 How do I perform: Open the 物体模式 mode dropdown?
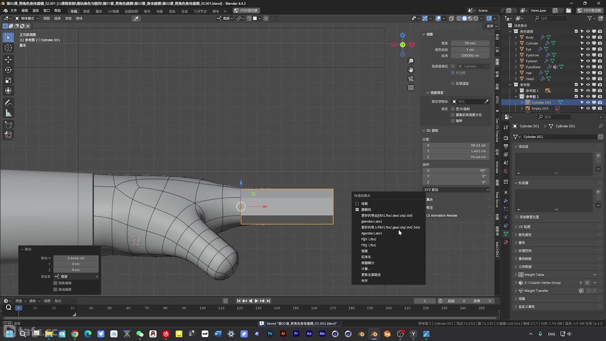click(x=27, y=19)
